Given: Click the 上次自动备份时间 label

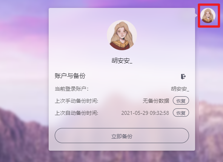Looking at the screenshot, I should (x=76, y=113).
